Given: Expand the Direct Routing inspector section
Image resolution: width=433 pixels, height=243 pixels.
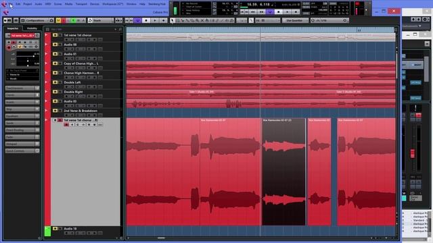Looking at the screenshot, I should (22, 130).
